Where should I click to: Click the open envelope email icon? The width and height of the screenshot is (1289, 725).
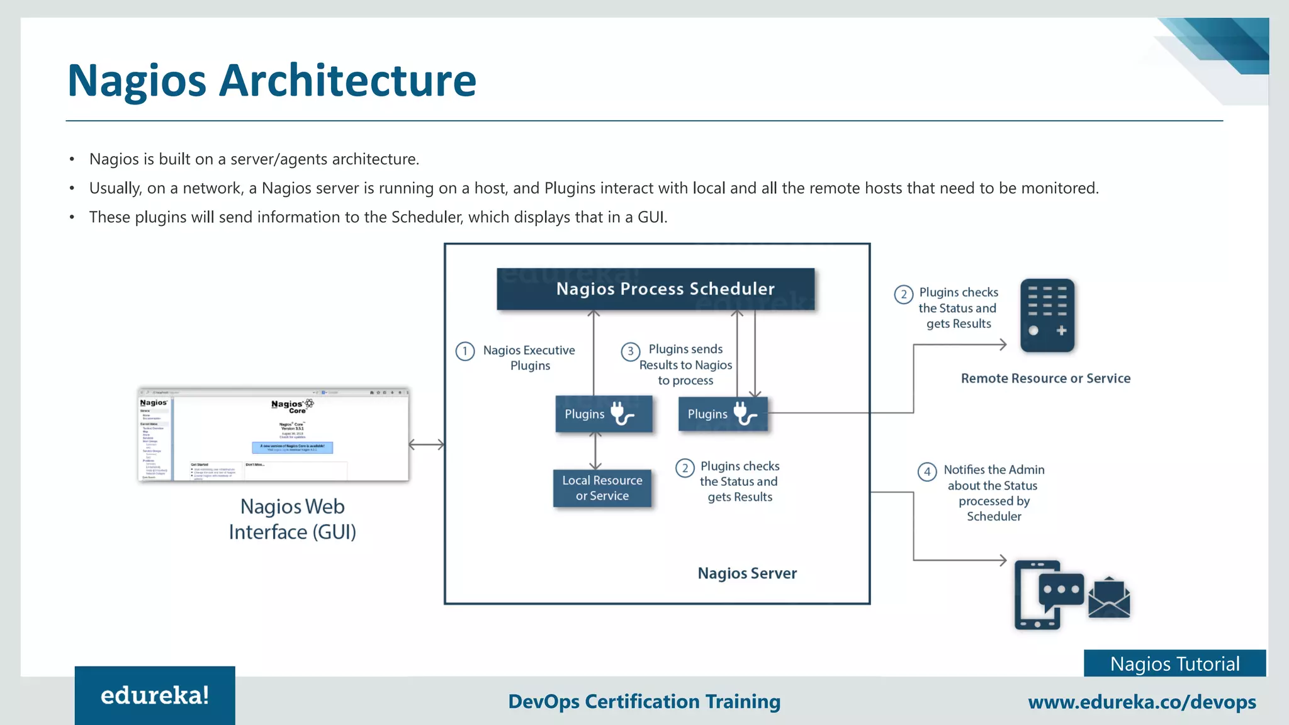coord(1109,599)
